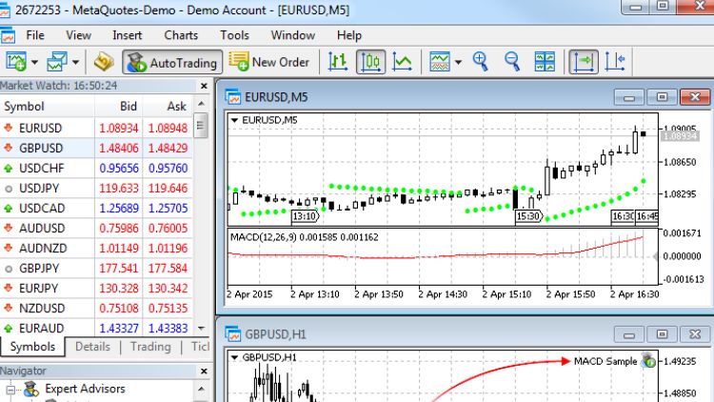Click Market Watch scroll up arrow

click(201, 105)
